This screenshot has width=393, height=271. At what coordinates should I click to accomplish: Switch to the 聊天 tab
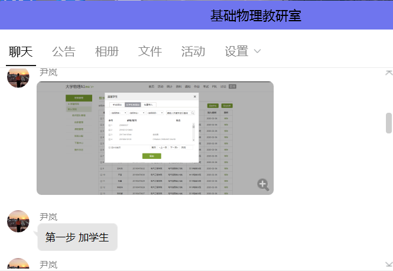pos(21,51)
